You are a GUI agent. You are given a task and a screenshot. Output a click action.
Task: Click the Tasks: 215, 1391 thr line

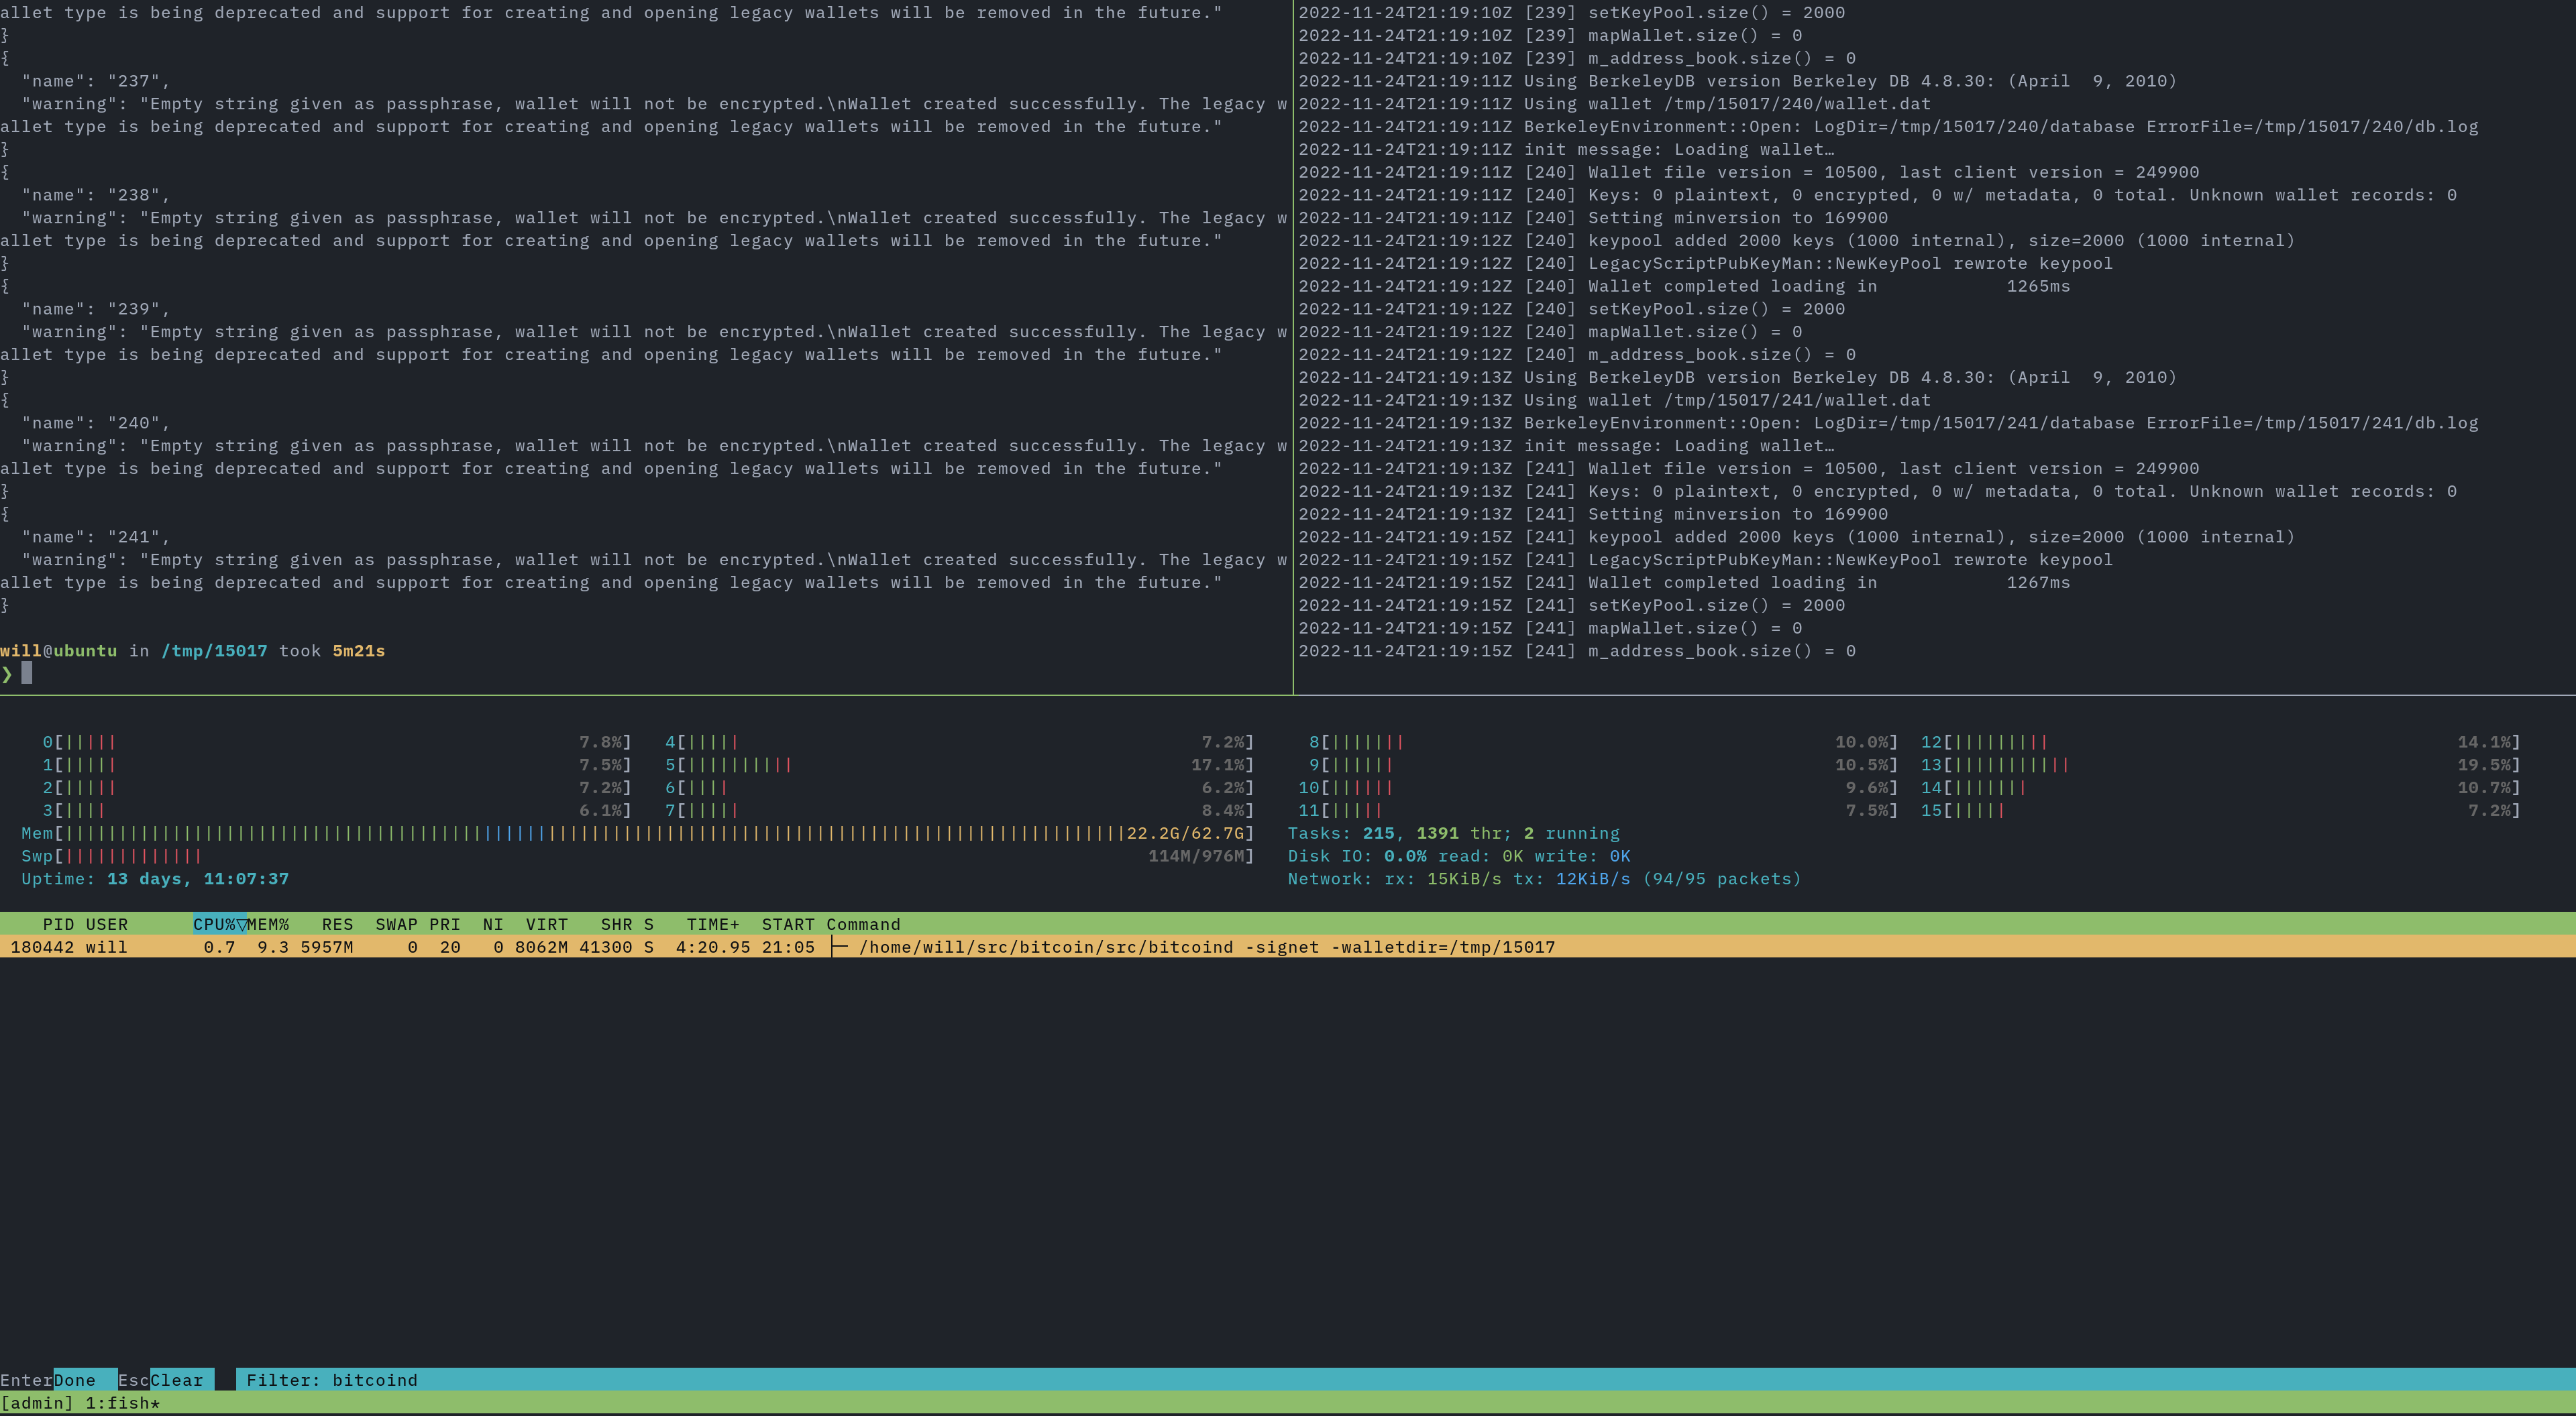tap(1453, 833)
